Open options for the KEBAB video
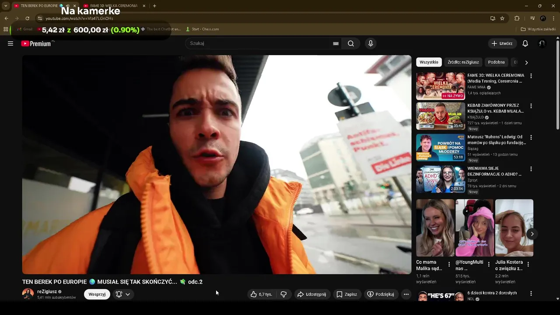This screenshot has height=315, width=560. coord(531,106)
